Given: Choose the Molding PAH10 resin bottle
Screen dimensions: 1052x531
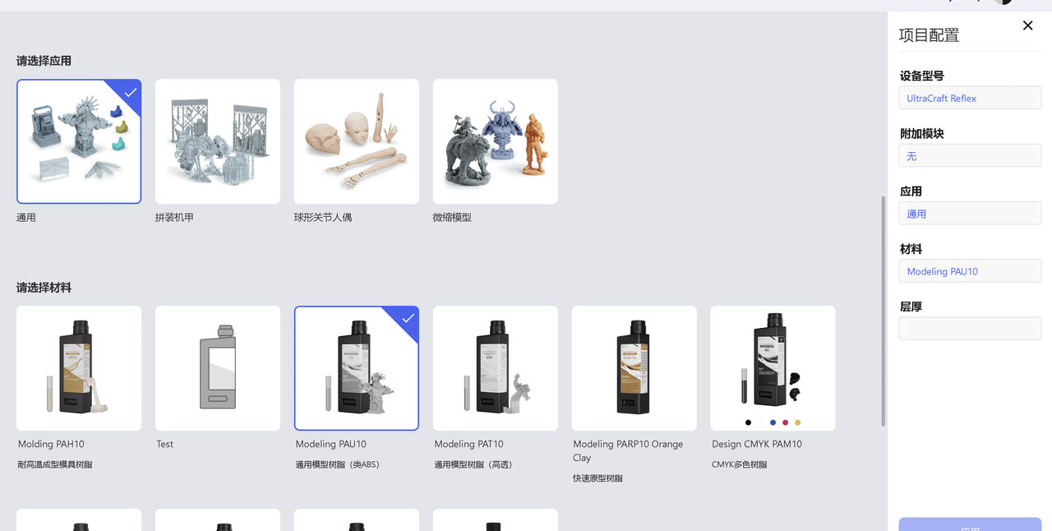Looking at the screenshot, I should pos(79,368).
